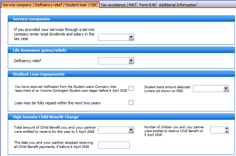Click the Child Benefit stopped date field
This screenshot has width=236, height=156.
click(x=114, y=145)
